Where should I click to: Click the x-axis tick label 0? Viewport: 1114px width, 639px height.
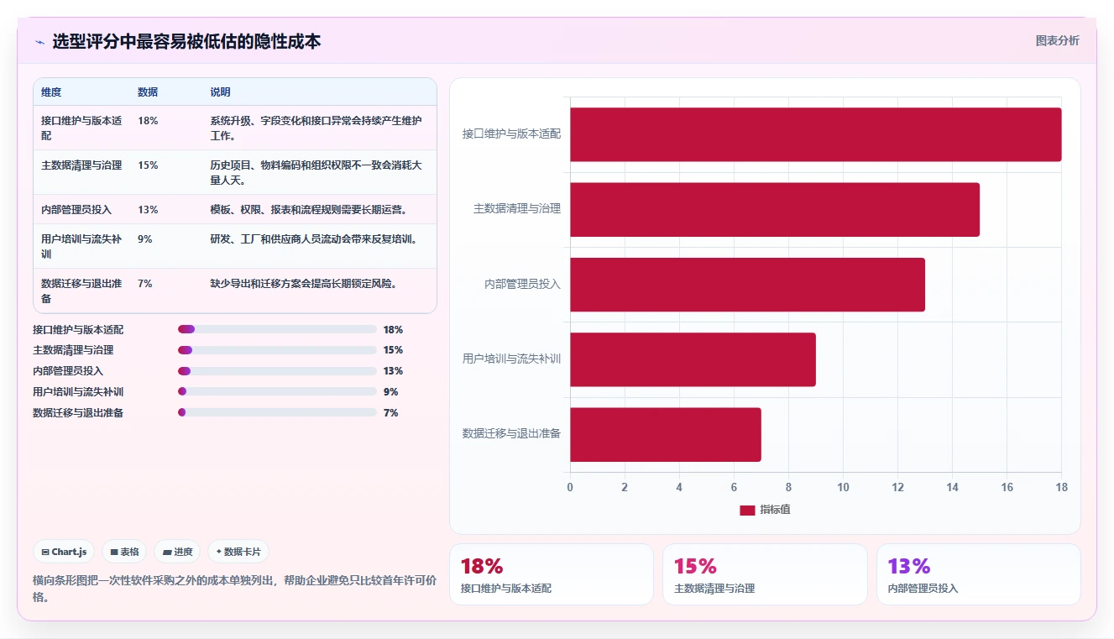tap(570, 487)
